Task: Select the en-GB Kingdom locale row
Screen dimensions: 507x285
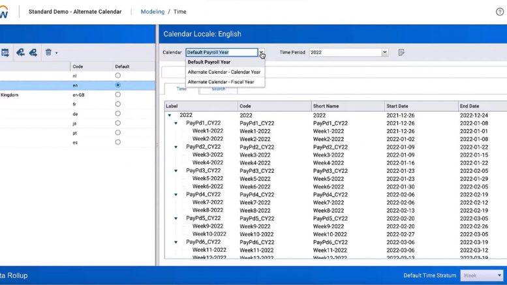Action: point(78,95)
